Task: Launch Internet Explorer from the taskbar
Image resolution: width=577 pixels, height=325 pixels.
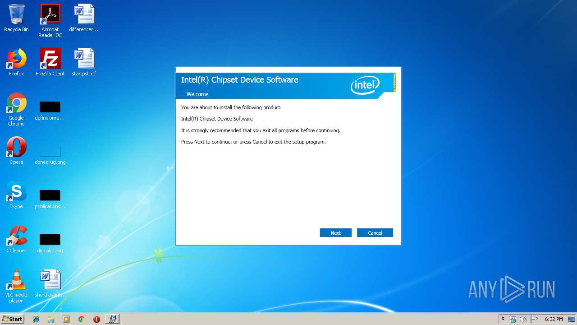Action: pos(36,319)
